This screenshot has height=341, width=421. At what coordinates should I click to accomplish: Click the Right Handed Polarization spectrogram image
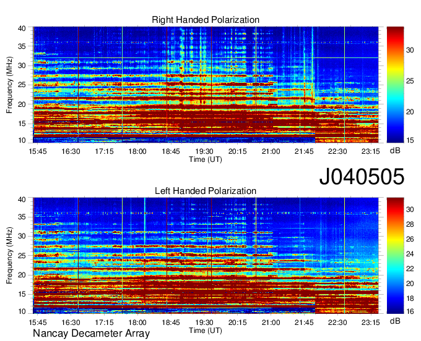[x=206, y=85]
